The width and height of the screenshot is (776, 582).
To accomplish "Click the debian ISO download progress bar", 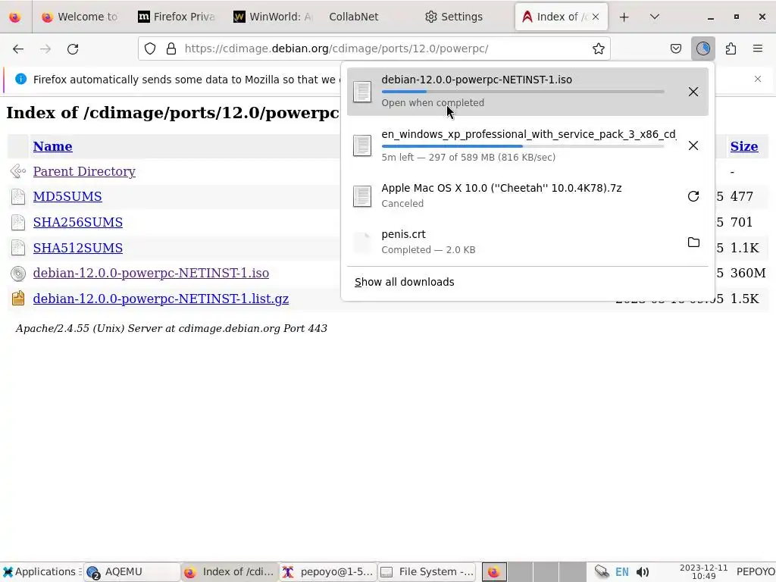I will pyautogui.click(x=523, y=92).
